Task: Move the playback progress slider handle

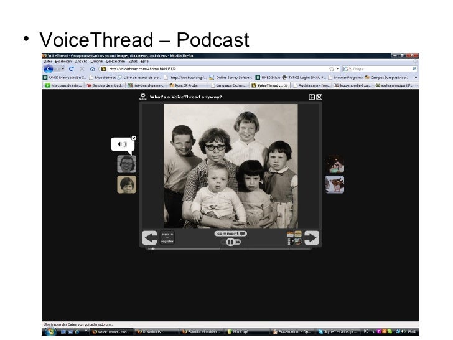Action: 153,248
